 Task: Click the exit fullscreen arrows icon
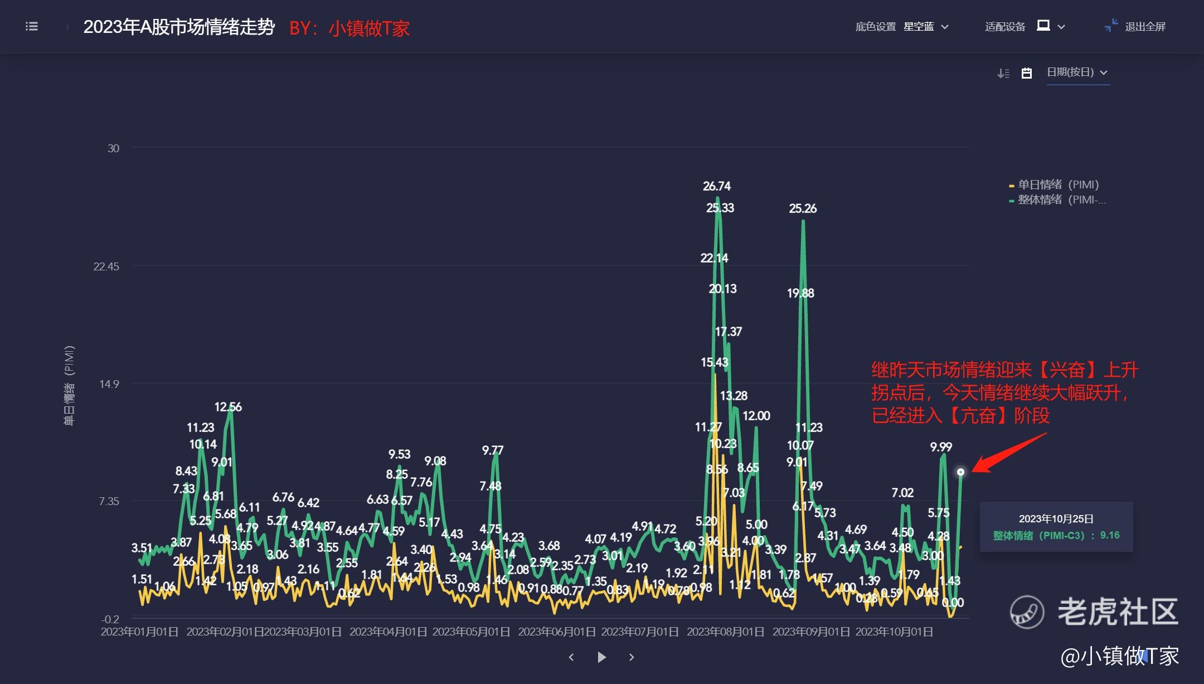coord(1111,26)
